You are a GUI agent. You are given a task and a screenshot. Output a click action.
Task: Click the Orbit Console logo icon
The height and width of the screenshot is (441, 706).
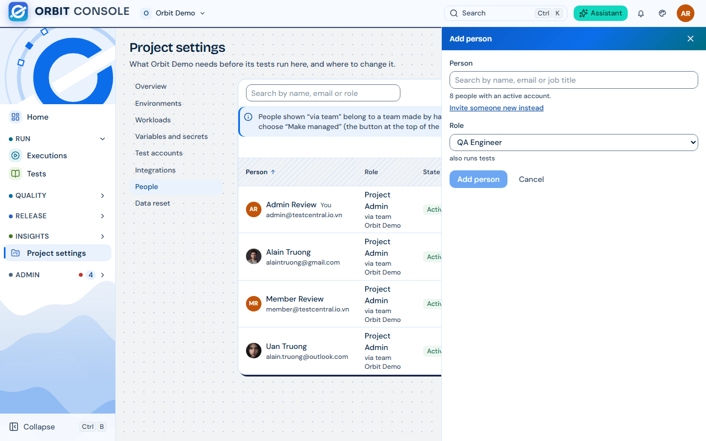[18, 12]
